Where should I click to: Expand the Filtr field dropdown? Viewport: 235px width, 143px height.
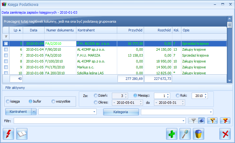coord(183,121)
